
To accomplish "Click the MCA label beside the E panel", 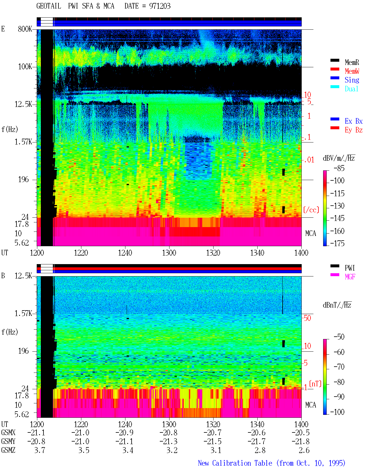I will pos(310,233).
